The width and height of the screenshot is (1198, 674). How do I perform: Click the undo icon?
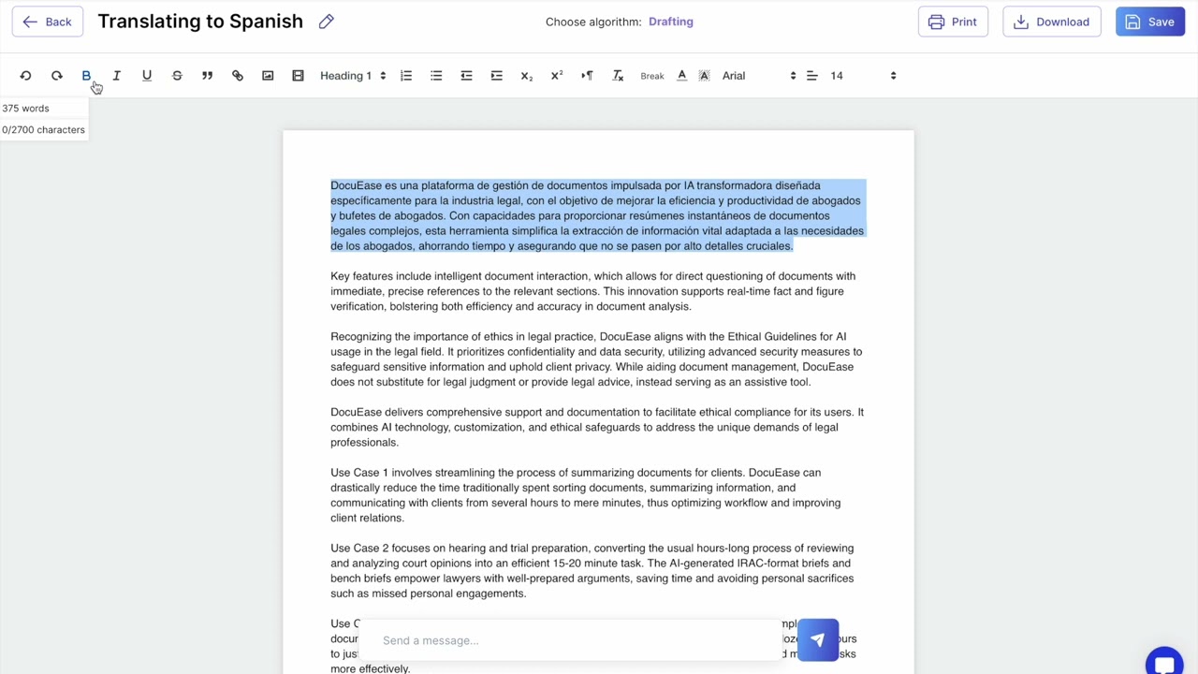pyautogui.click(x=26, y=76)
